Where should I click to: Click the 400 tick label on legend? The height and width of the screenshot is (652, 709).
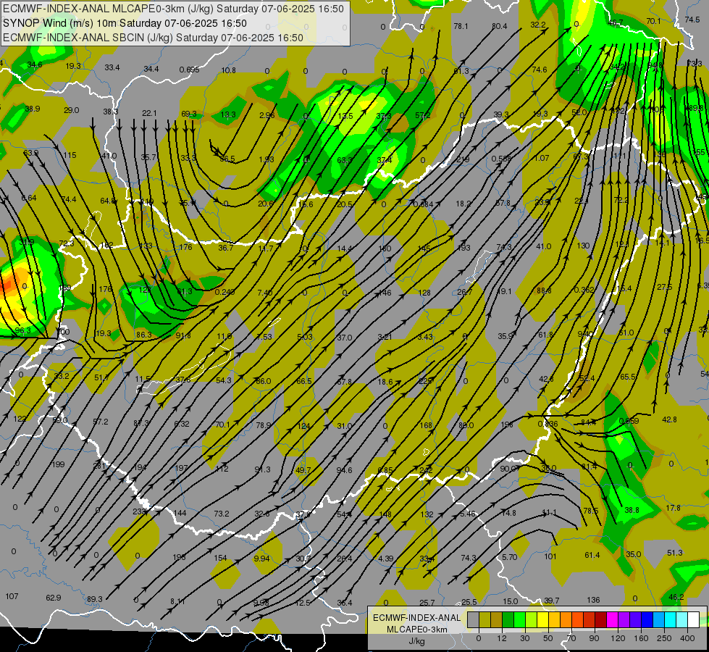[x=687, y=638]
